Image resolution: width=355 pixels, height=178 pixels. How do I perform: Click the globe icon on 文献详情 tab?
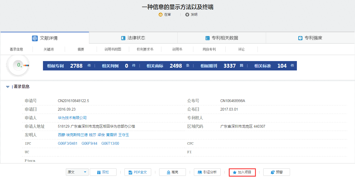tap(35, 38)
